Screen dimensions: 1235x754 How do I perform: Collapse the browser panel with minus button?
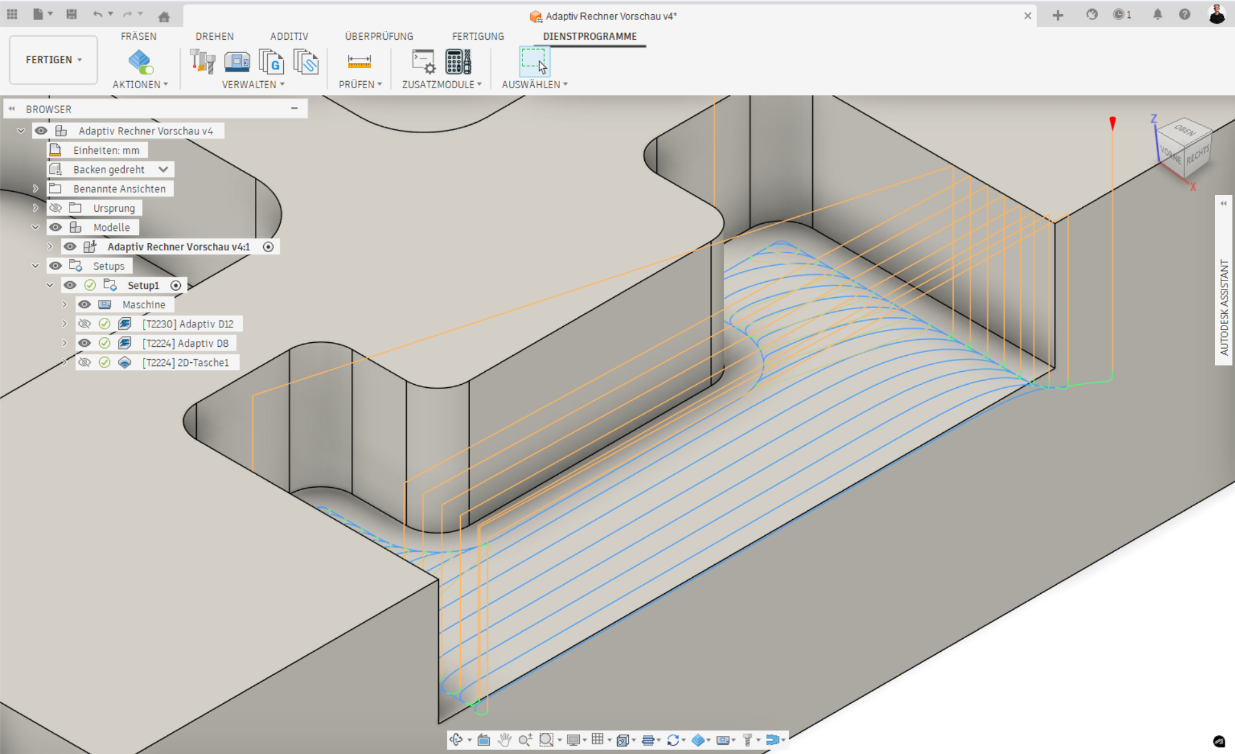pos(294,108)
